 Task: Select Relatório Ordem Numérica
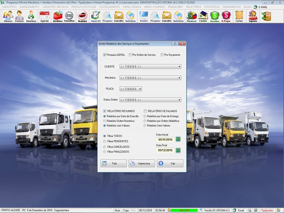tap(104, 121)
